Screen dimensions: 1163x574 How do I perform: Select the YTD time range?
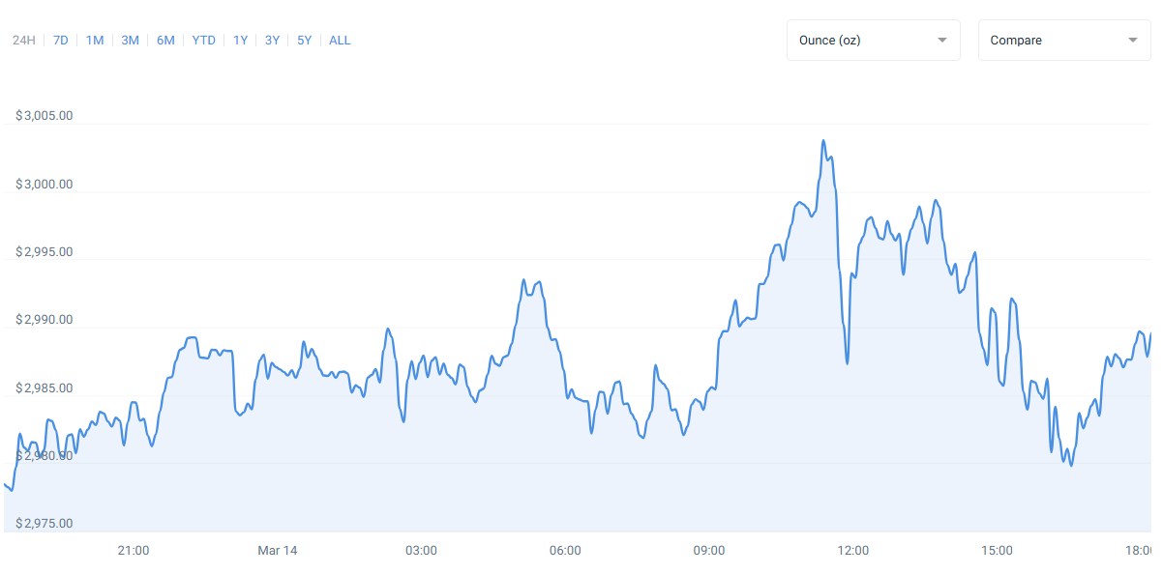pos(203,41)
